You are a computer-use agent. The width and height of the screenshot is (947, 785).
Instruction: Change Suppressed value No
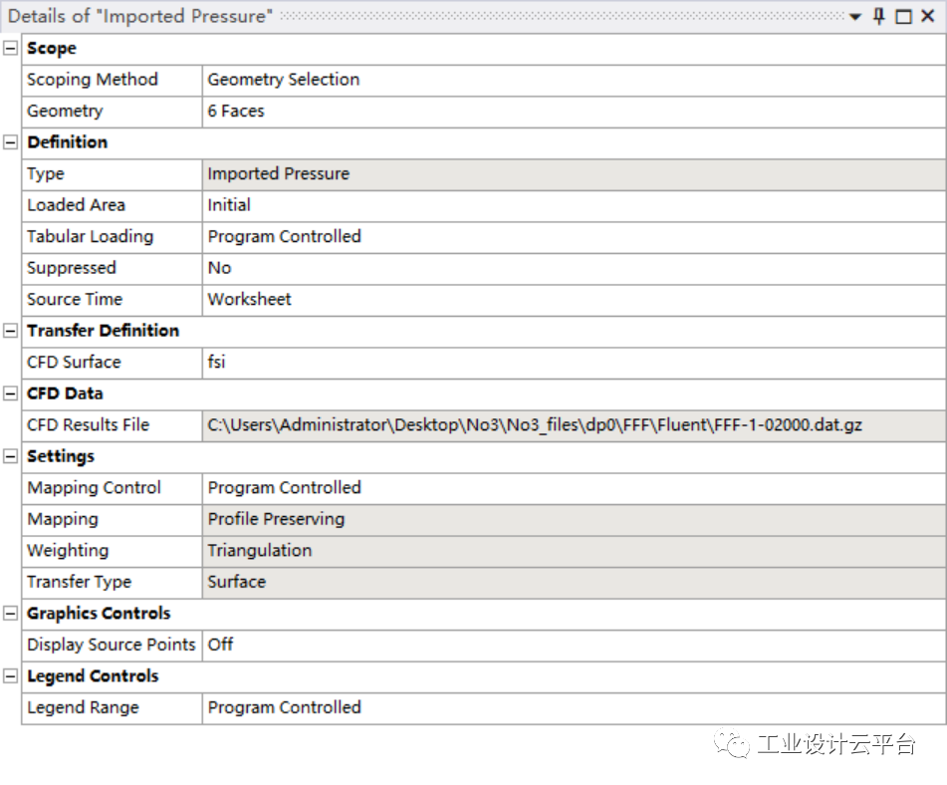tap(574, 268)
